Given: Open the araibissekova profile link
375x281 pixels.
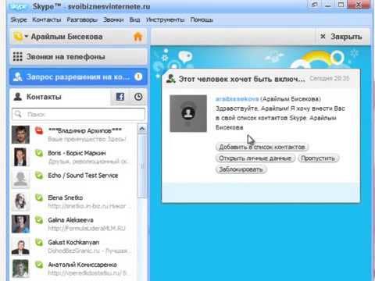Looking at the screenshot, I should click(237, 99).
